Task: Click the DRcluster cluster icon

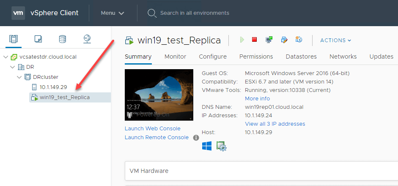Action: [x=27, y=77]
